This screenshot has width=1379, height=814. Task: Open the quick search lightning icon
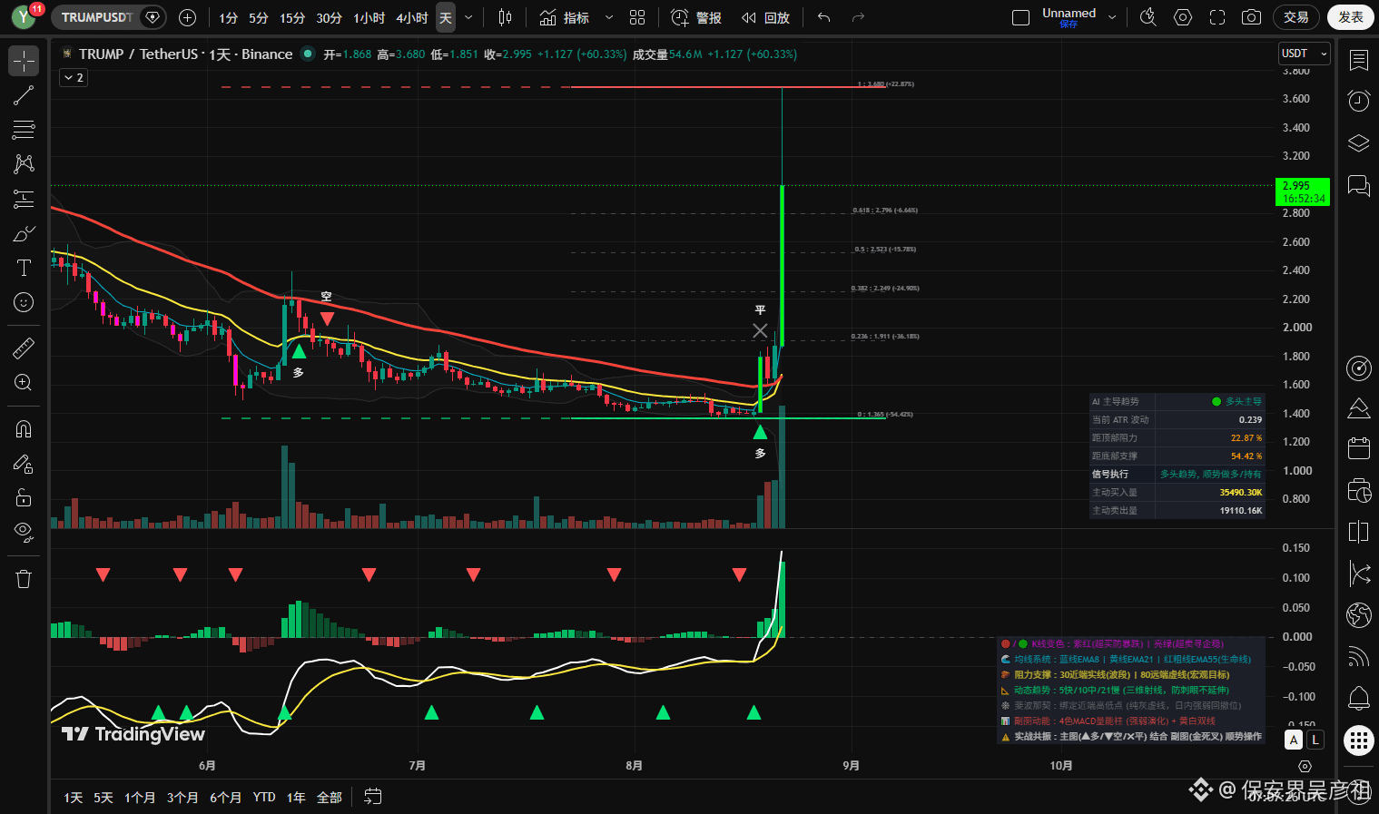tap(1148, 17)
